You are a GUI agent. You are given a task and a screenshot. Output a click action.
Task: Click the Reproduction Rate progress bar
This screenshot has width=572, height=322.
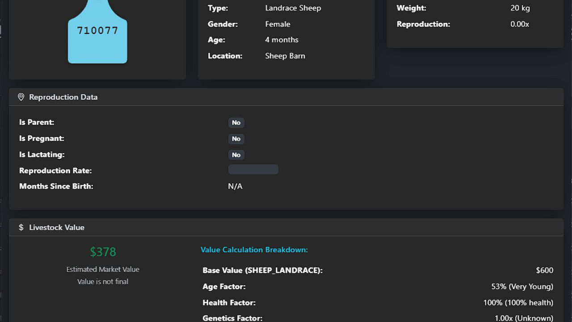tap(253, 169)
